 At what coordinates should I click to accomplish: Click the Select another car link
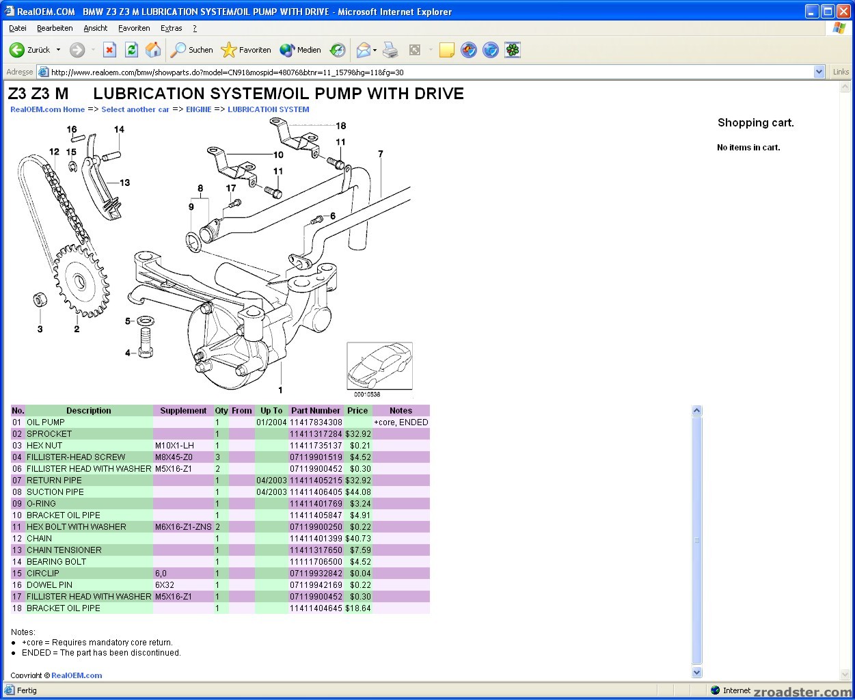[135, 109]
